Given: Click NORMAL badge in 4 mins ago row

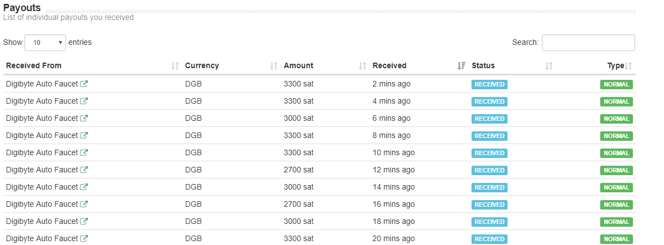Looking at the screenshot, I should point(617,101).
